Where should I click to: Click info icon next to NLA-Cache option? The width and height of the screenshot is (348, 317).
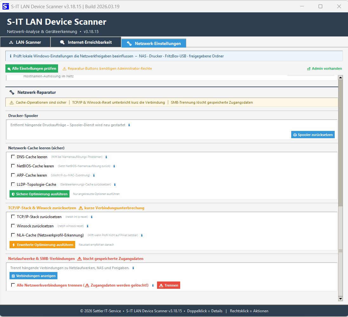(142, 236)
